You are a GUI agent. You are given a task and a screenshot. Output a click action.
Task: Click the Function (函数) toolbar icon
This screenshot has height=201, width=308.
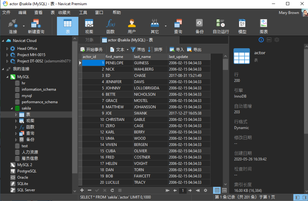tap(110, 26)
